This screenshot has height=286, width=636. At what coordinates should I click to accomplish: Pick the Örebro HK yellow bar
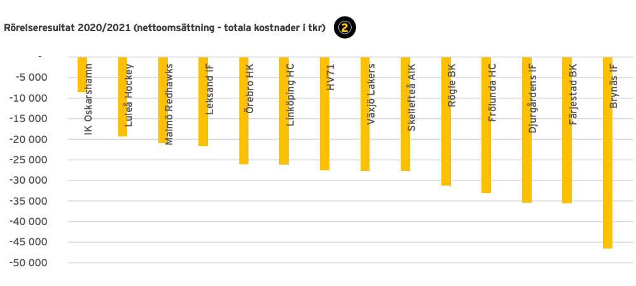click(x=244, y=111)
